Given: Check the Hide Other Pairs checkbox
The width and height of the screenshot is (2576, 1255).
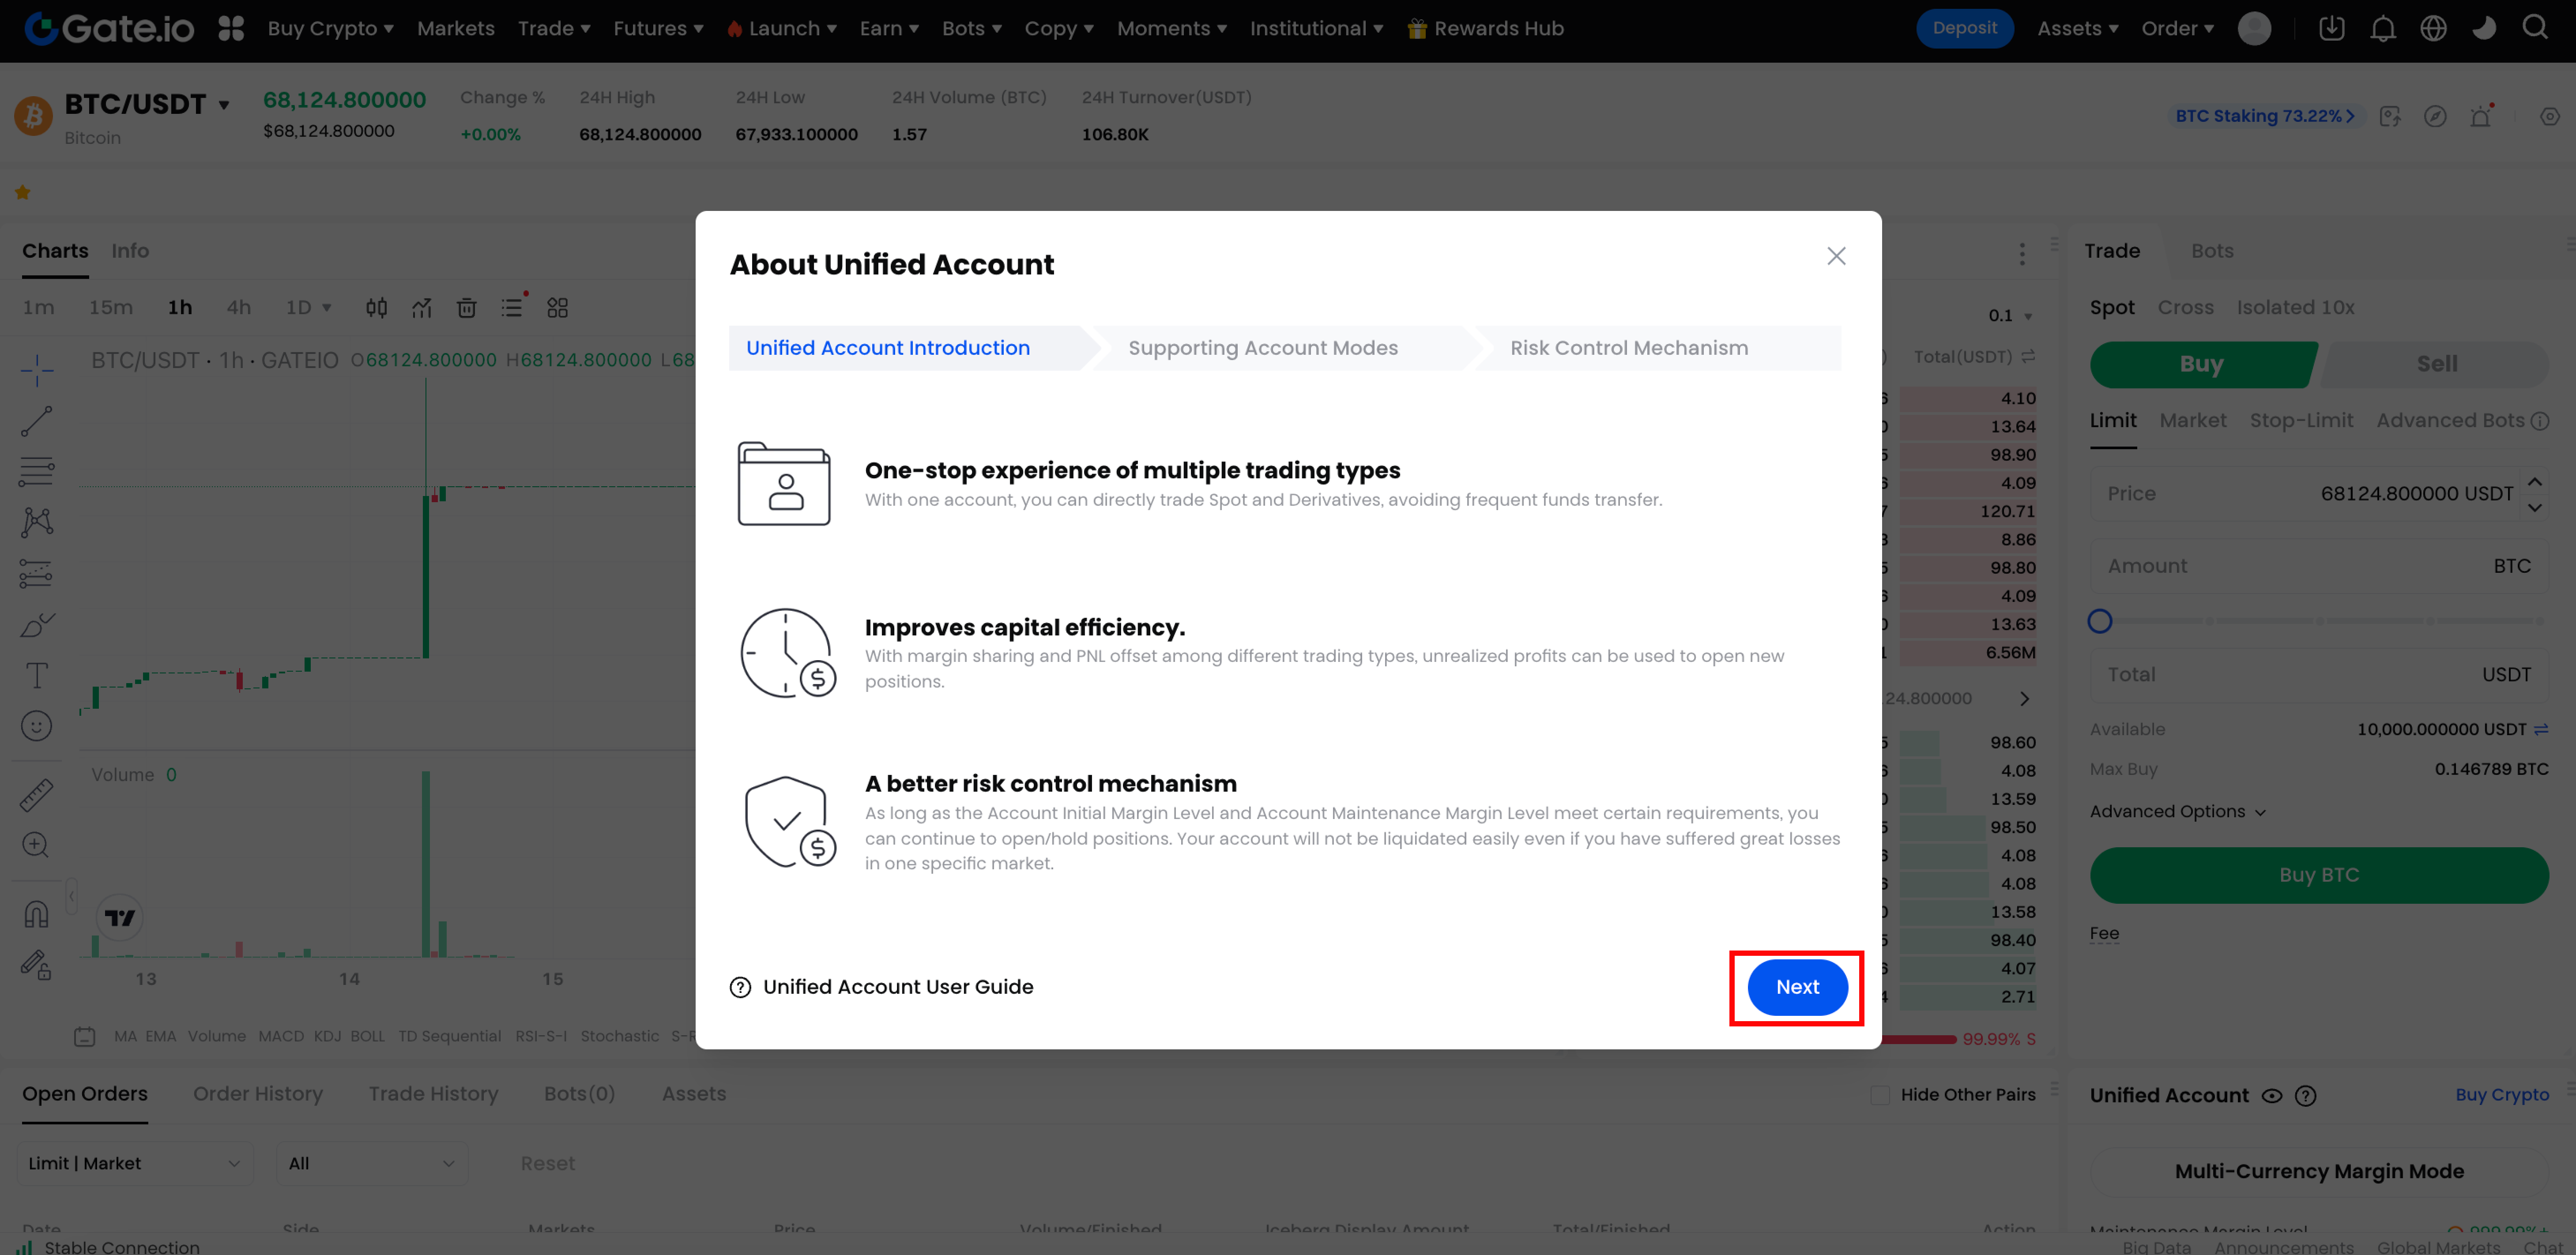Looking at the screenshot, I should 1880,1095.
